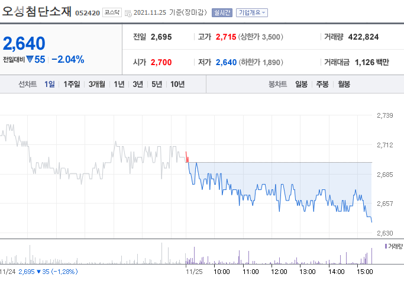Switch to 월봉 candlestick chart
This screenshot has width=404, height=287.
pyautogui.click(x=344, y=84)
